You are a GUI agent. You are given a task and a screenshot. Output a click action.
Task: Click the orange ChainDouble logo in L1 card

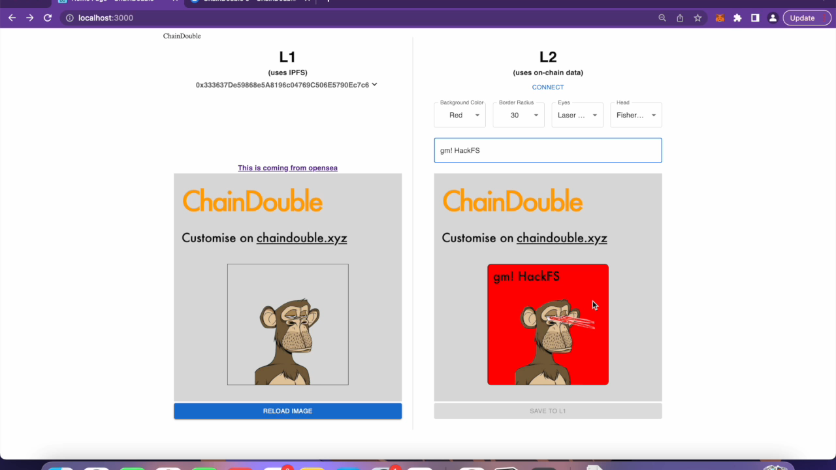click(253, 201)
